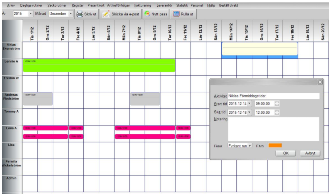Select the new yellow shift in Niklas's row
The height and width of the screenshot is (194, 332).
pyautogui.click(x=260, y=49)
